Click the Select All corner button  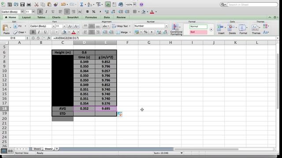[4, 43]
